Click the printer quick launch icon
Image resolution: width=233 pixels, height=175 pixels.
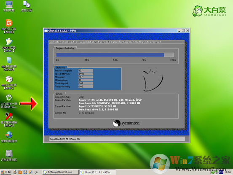coord(15,172)
